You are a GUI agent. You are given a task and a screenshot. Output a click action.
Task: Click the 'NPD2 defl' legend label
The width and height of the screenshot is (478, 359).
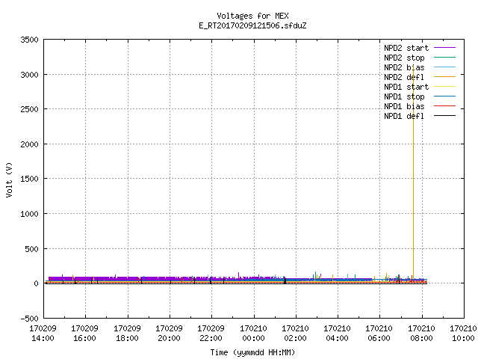(x=404, y=77)
